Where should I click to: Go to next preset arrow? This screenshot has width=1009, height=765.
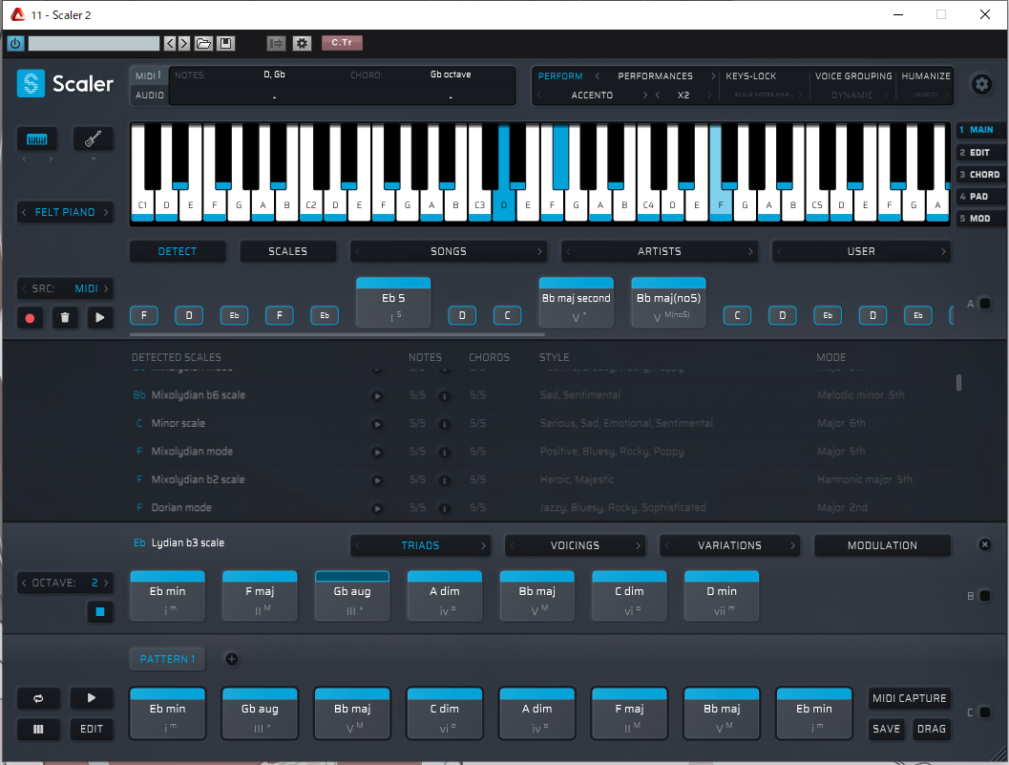point(184,43)
